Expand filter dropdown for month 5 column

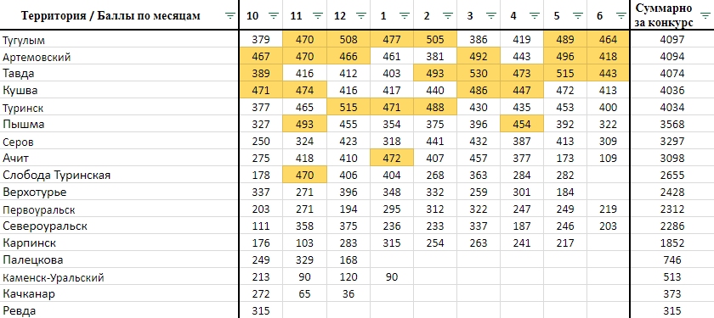[x=577, y=15]
